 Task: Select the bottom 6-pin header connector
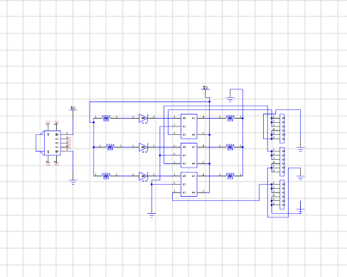pos(282,195)
